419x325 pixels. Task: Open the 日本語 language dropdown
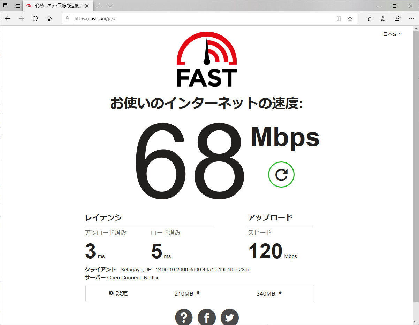(393, 34)
